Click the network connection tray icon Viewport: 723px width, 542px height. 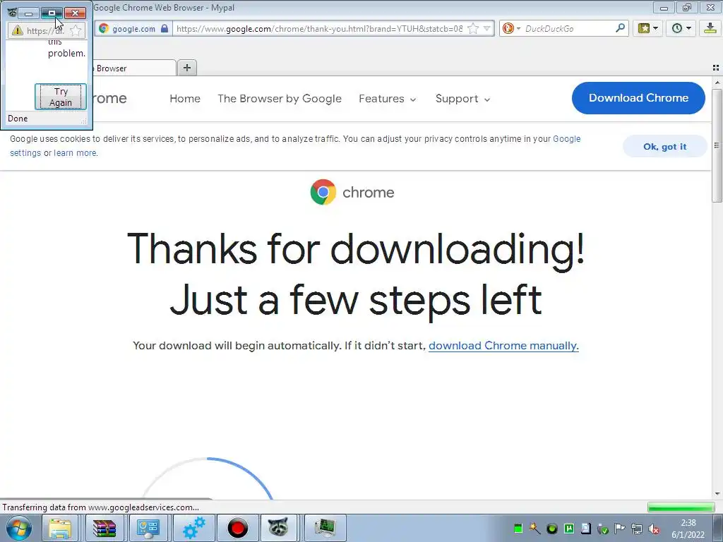pos(637,529)
